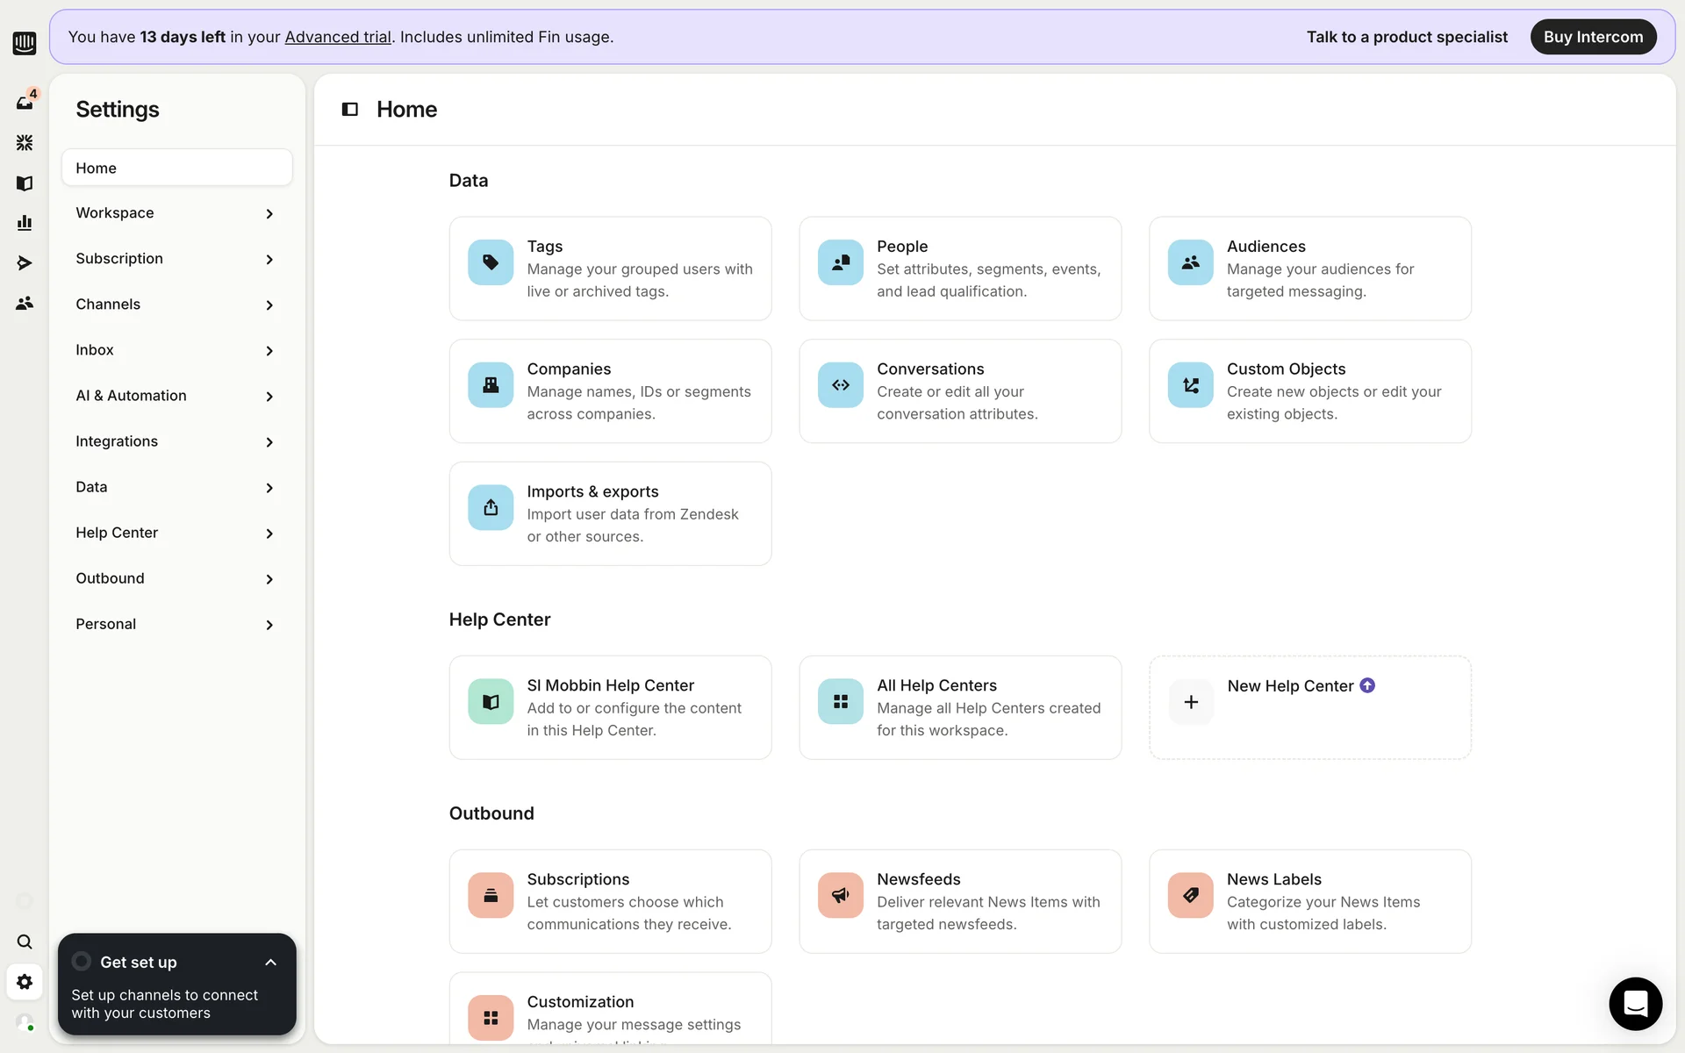Open the Messenger chat bubble launcher

point(1635,1003)
